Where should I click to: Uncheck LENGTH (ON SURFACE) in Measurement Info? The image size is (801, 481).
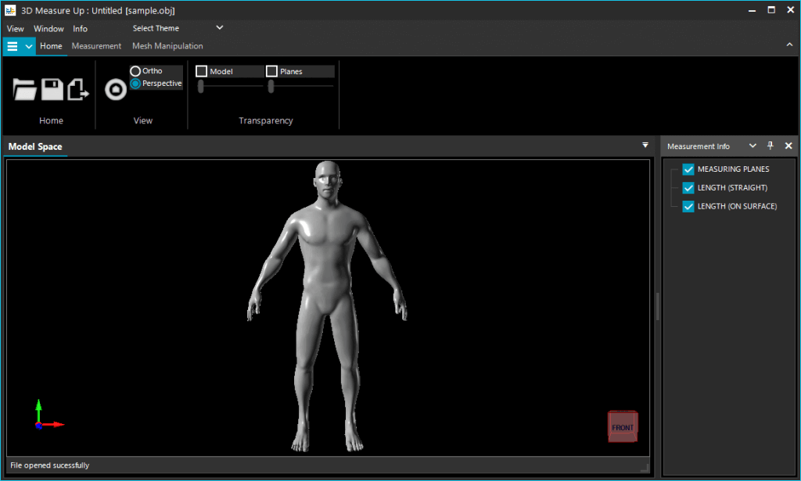tap(688, 206)
